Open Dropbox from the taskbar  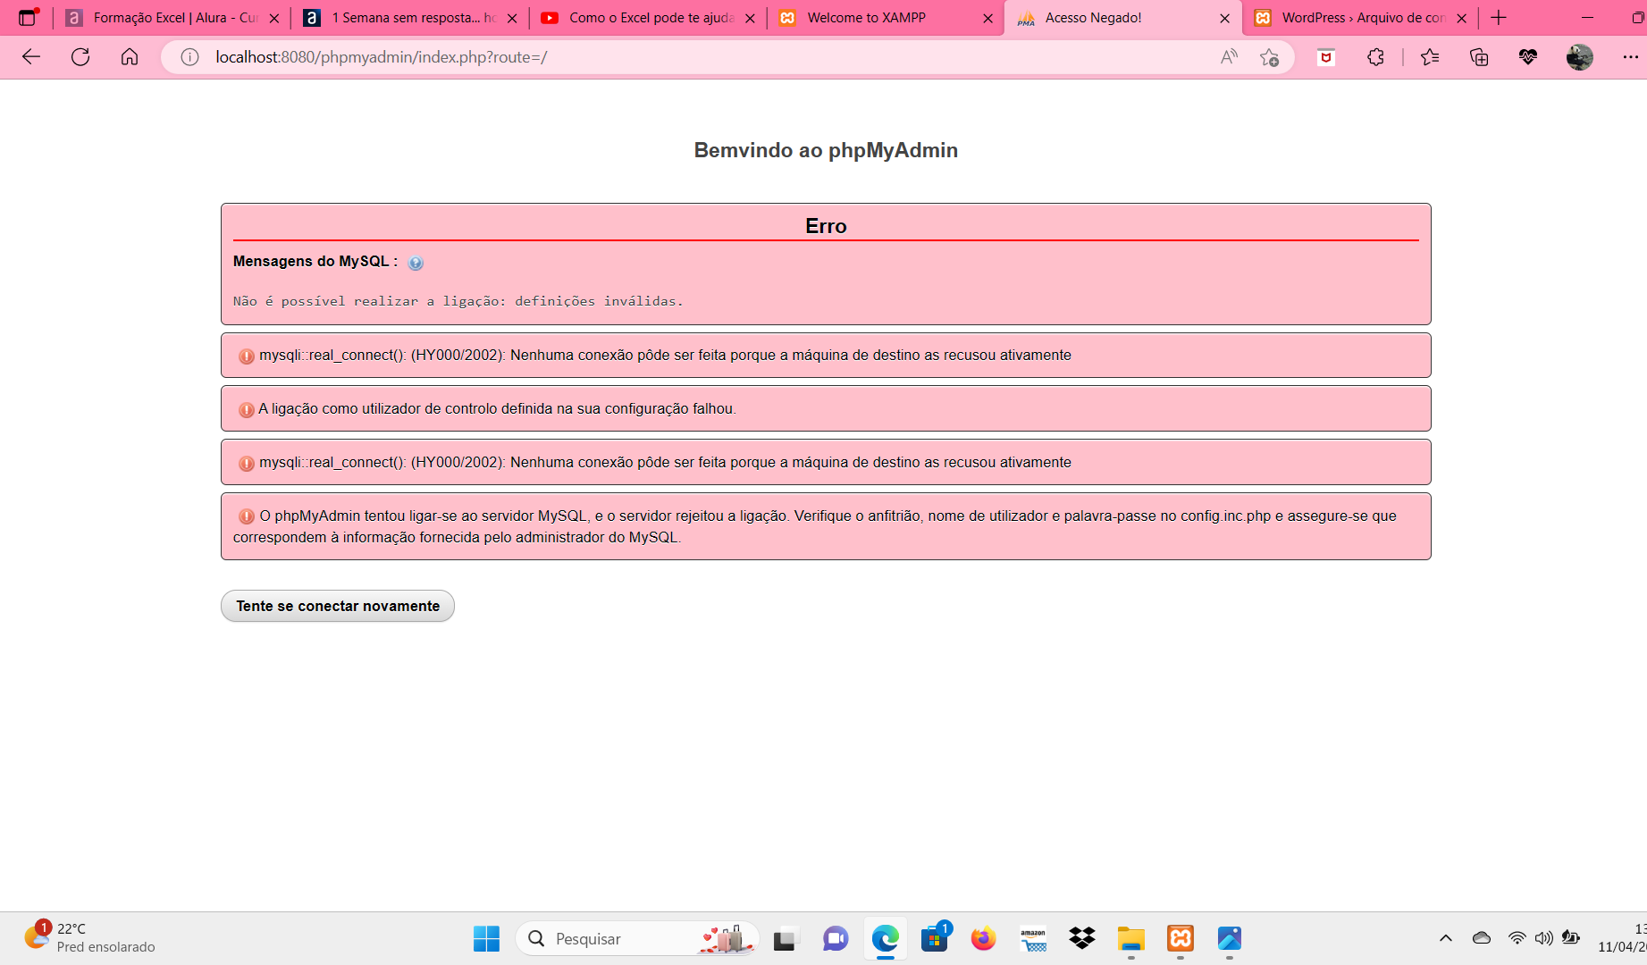point(1082,938)
